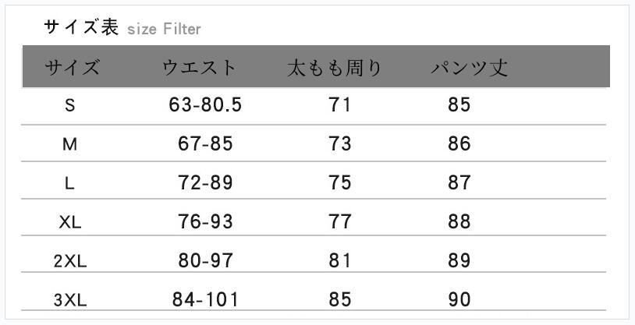Image resolution: width=635 pixels, height=325 pixels.
Task: Select the 2XL size row label
Action: click(x=70, y=261)
